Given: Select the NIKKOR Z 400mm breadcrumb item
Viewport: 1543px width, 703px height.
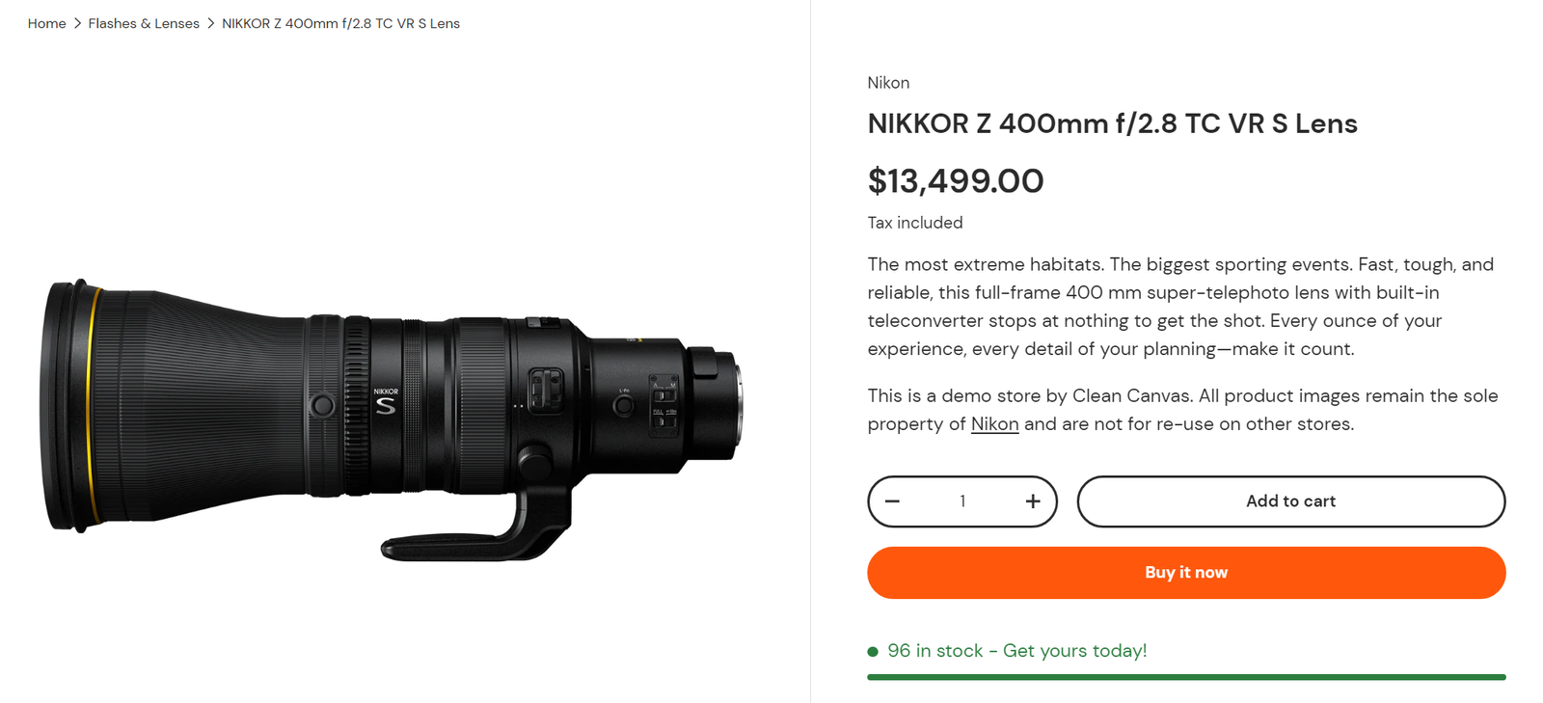Looking at the screenshot, I should click(x=340, y=23).
